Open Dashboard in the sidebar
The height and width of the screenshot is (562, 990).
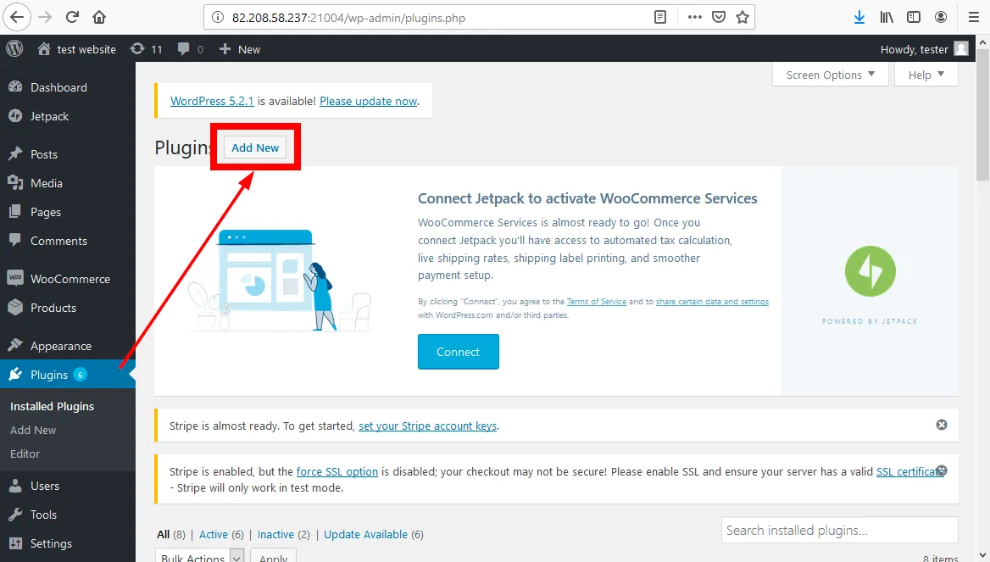click(x=58, y=87)
